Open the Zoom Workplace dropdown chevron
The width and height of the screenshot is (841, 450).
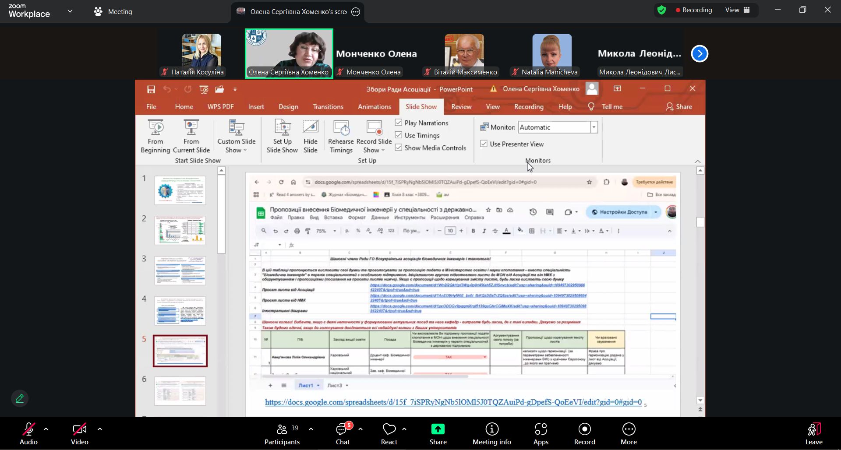click(x=70, y=11)
